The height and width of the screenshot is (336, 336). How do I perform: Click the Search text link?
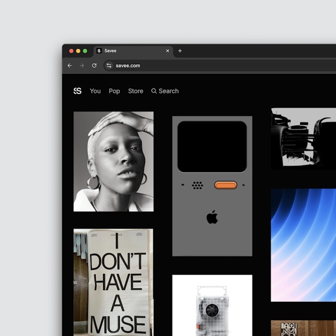(x=169, y=91)
